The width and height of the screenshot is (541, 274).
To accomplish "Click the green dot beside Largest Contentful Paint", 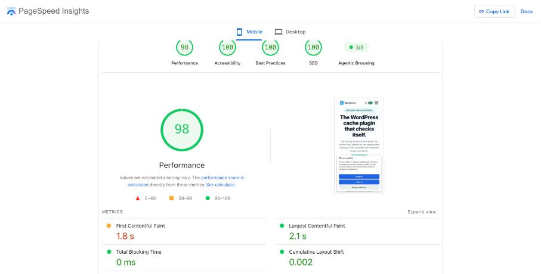I will point(282,226).
